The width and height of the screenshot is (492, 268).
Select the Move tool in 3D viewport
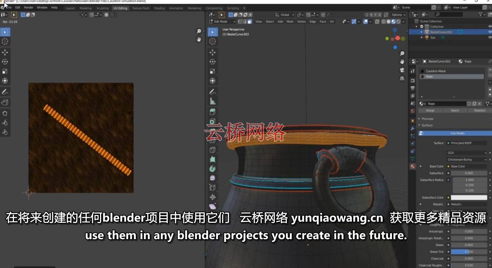coord(213,52)
